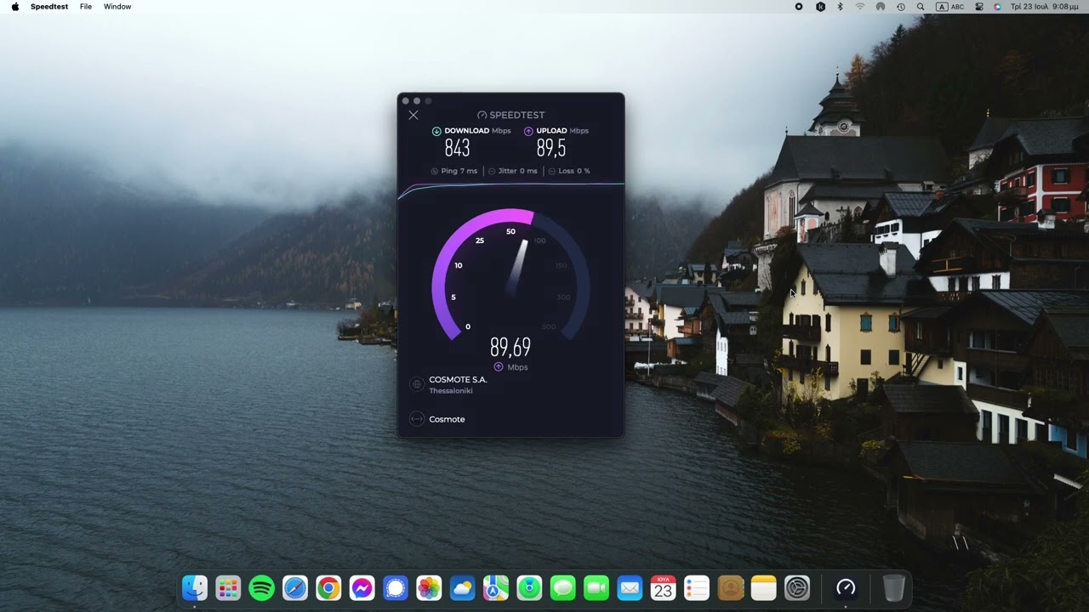This screenshot has height=612, width=1089.
Task: Click the download arrow icon beside DOWNLOAD
Action: (436, 131)
